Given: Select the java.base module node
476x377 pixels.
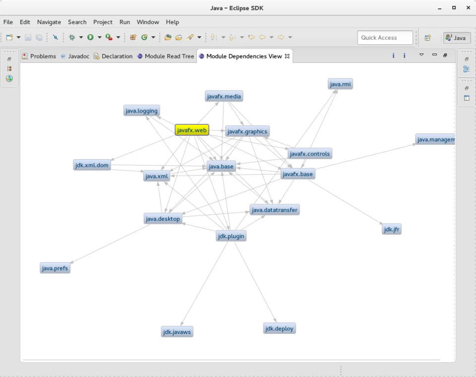Looking at the screenshot, I should coord(221,166).
